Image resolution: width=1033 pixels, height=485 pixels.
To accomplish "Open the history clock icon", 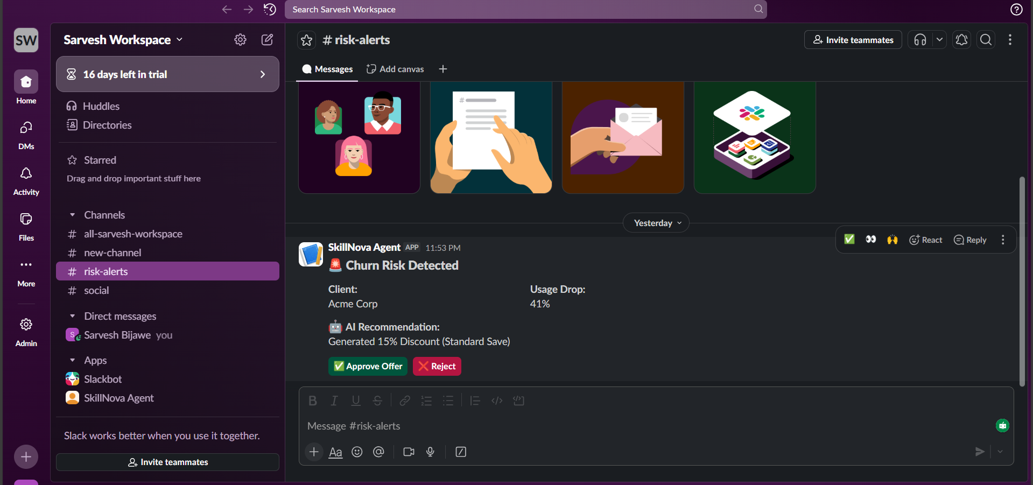I will [270, 9].
